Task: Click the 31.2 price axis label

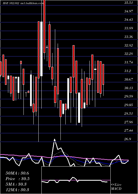Action: click(128, 71)
